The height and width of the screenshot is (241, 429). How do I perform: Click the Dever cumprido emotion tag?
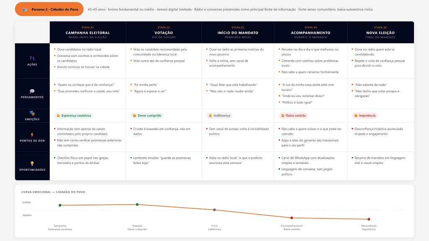click(147, 115)
